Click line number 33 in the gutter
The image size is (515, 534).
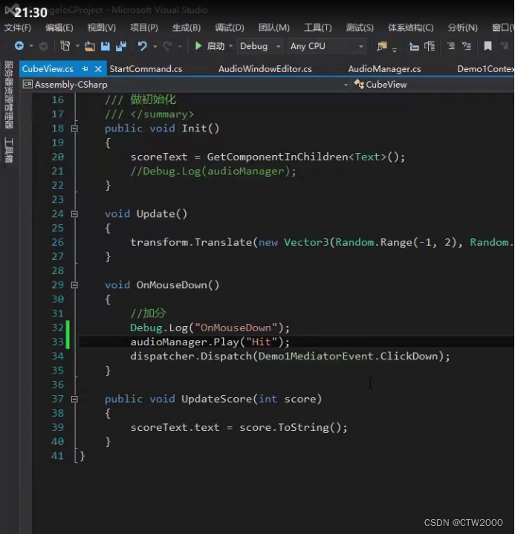click(58, 342)
